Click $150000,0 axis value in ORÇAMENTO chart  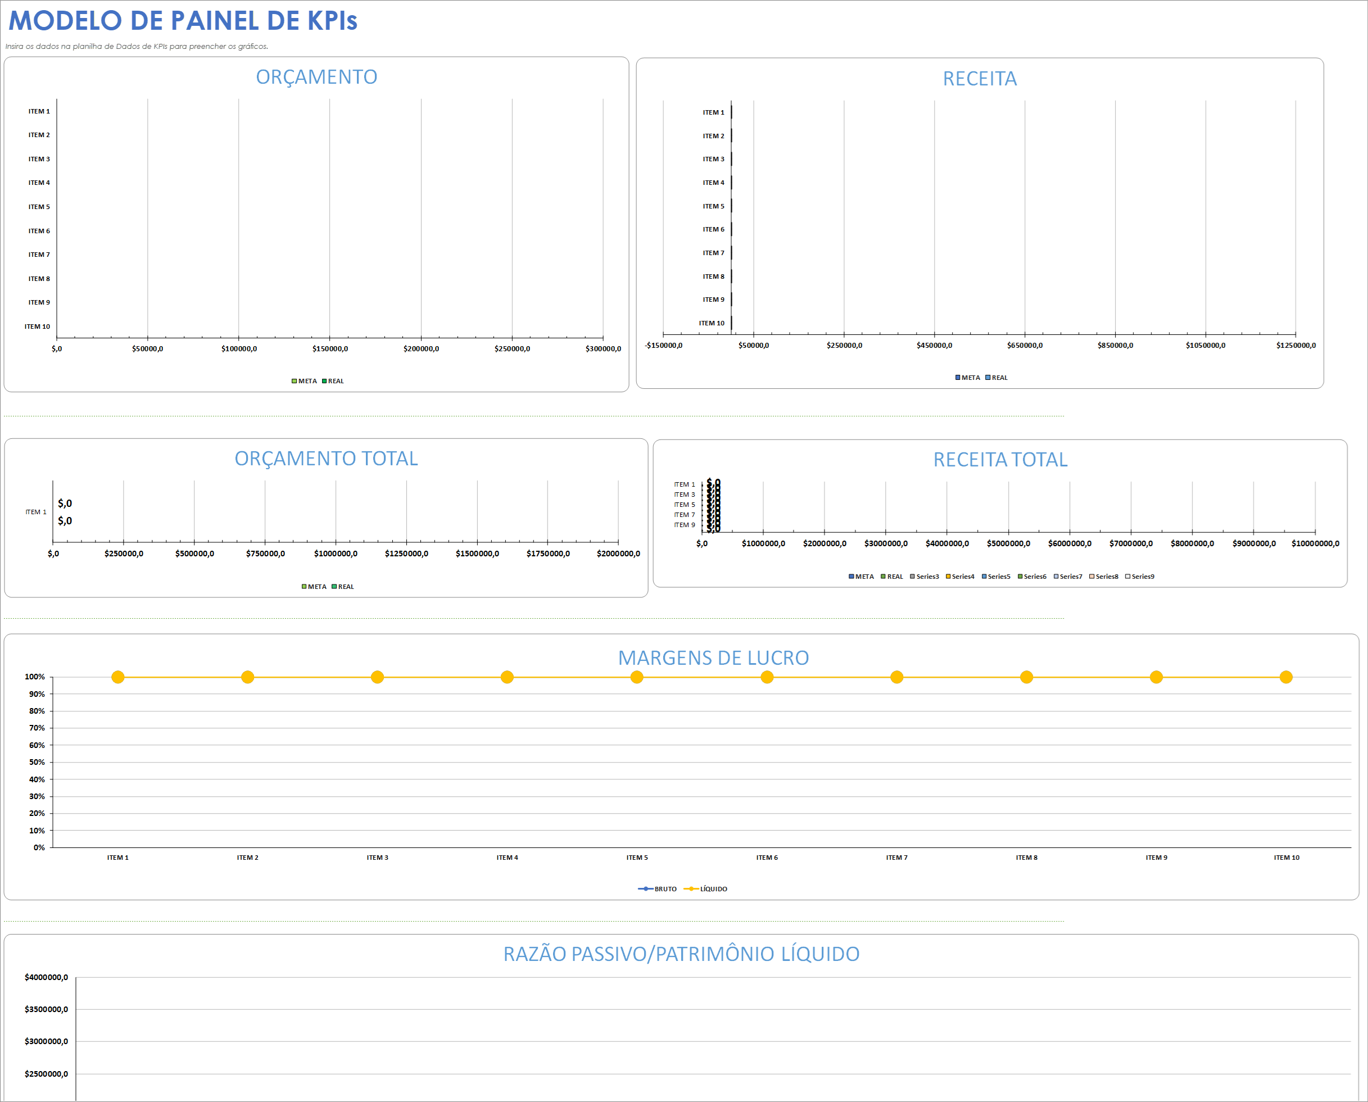329,349
